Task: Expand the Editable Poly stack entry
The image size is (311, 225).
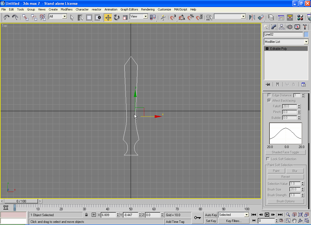Action: (267, 49)
